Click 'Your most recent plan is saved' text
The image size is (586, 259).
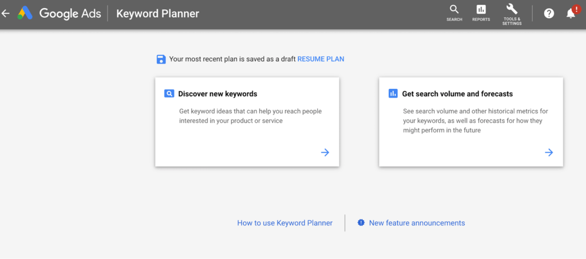[232, 59]
